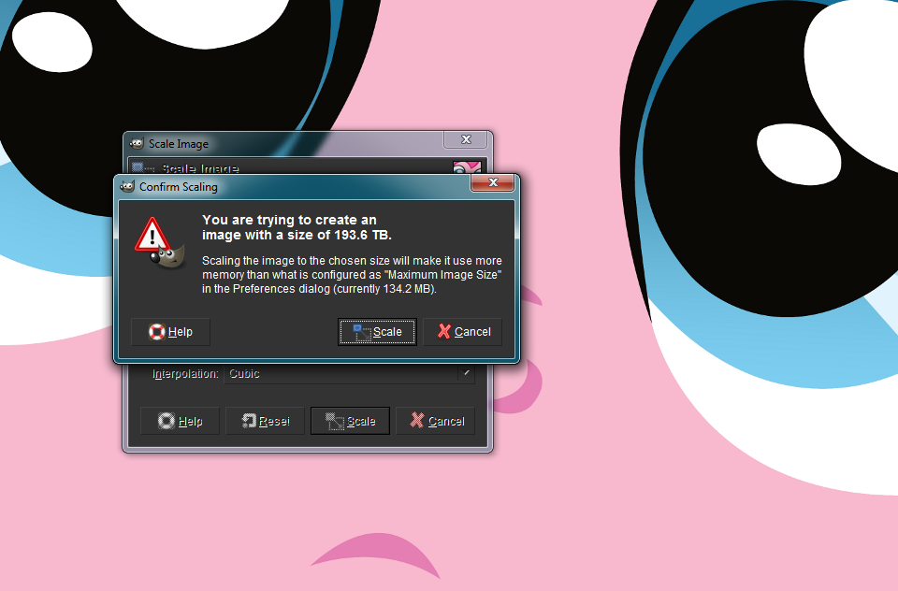Click the Interpolation label

185,374
